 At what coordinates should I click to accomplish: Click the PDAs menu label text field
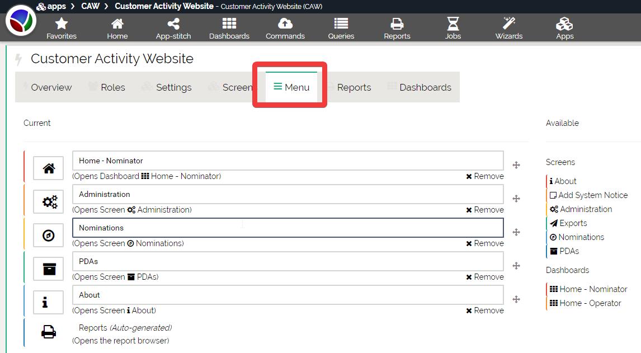pyautogui.click(x=287, y=261)
